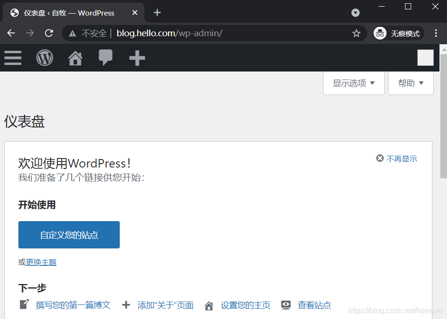Image resolution: width=447 pixels, height=319 pixels.
Task: Click the 仪表盘 page heading
Action: [25, 122]
